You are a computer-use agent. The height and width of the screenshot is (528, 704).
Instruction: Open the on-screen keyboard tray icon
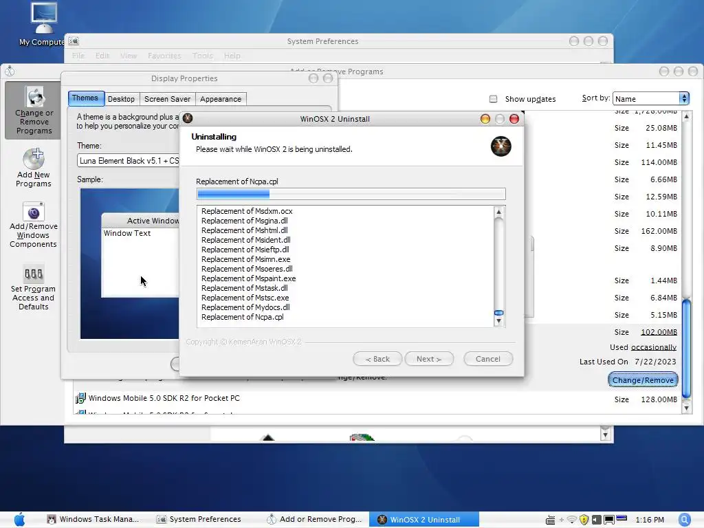click(550, 520)
